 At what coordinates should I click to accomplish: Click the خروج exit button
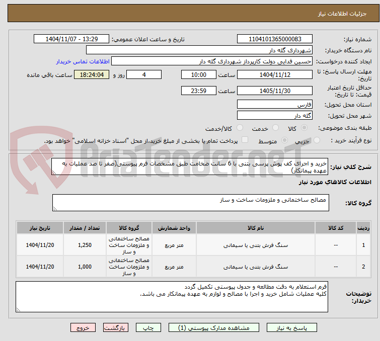coord(83,328)
